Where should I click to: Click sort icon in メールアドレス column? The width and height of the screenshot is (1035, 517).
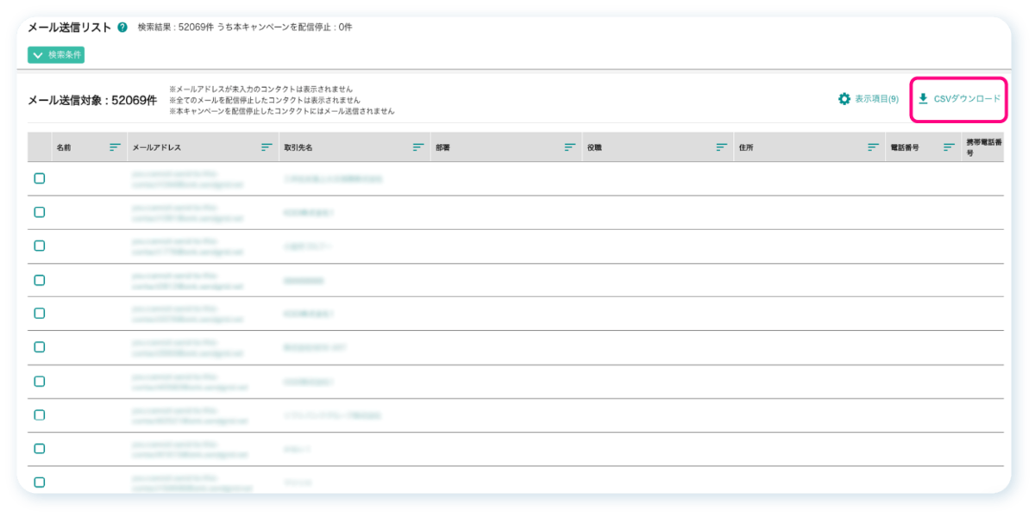pos(267,147)
